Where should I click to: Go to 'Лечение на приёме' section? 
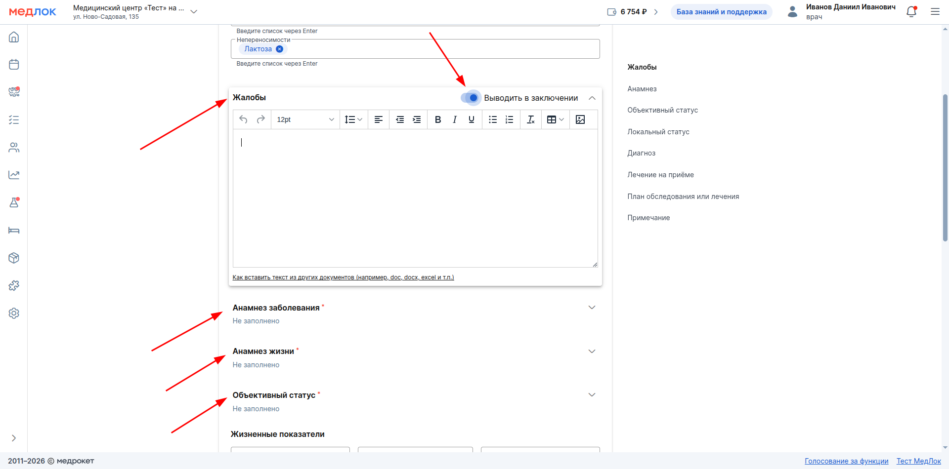660,175
